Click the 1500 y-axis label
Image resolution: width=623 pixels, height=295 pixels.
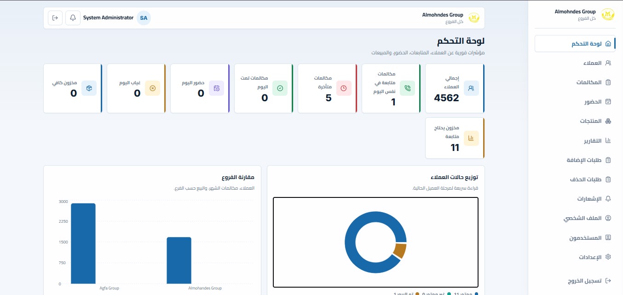tap(63, 242)
